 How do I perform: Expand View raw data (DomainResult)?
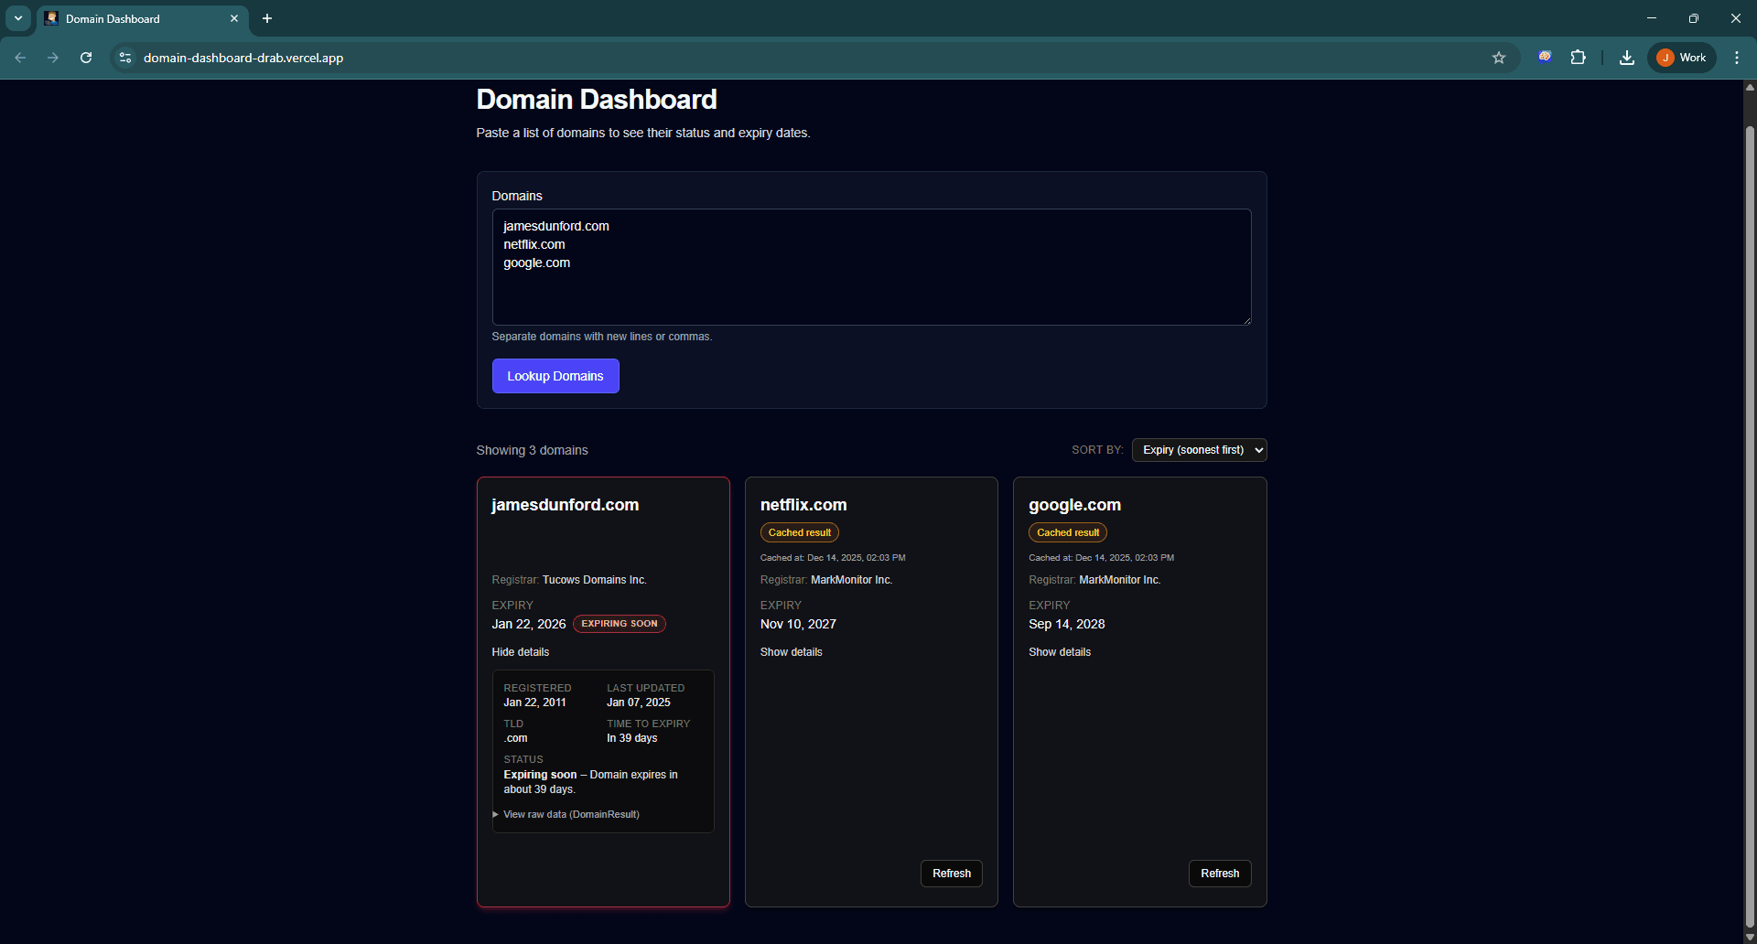click(571, 814)
